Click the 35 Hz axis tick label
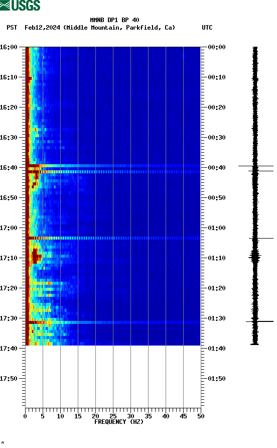The height and width of the screenshot is (448, 277). (x=148, y=416)
